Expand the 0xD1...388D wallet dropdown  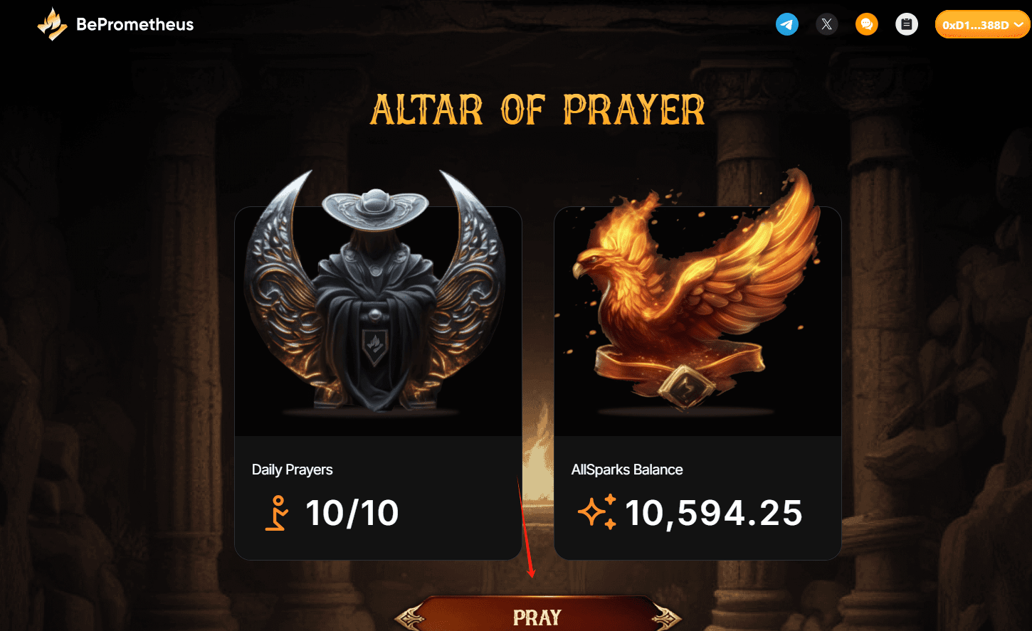click(983, 25)
